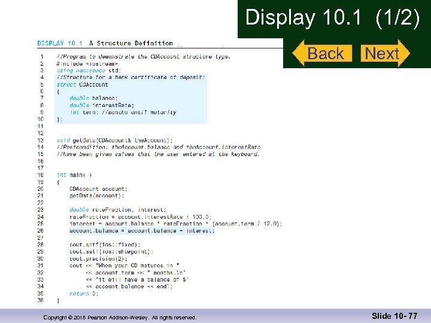Click the 'CDAccount account;' declaration
This screenshot has width=431, height=323.
pos(98,189)
